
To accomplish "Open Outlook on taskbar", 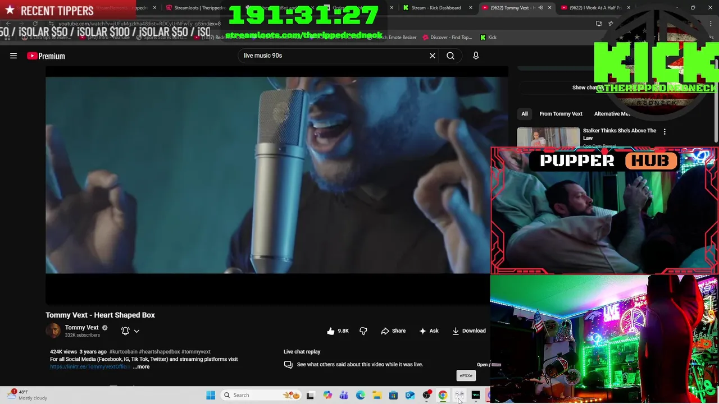I will (x=410, y=395).
